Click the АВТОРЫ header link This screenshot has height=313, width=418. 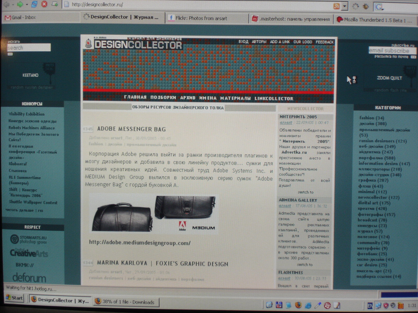[259, 42]
